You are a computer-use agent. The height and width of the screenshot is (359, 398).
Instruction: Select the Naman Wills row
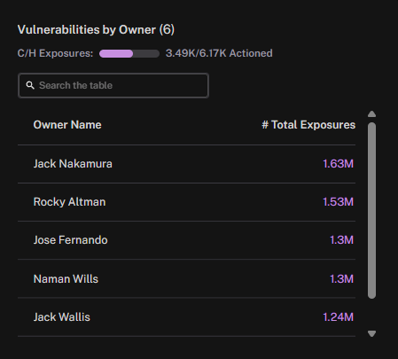(x=186, y=278)
